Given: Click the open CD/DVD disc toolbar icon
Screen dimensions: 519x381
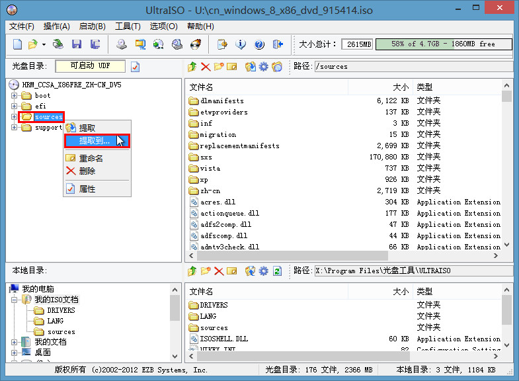Looking at the screenshot, I should 58,44.
